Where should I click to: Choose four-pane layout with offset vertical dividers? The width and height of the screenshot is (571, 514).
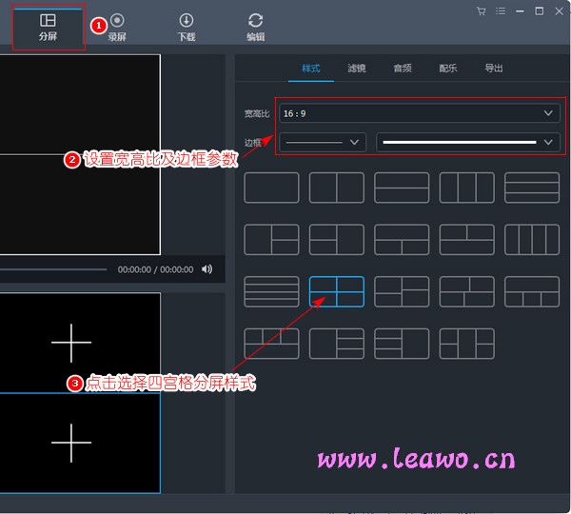tap(467, 292)
